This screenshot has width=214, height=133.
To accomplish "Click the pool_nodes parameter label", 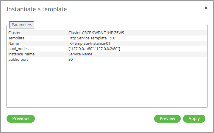I will pos(18,49).
